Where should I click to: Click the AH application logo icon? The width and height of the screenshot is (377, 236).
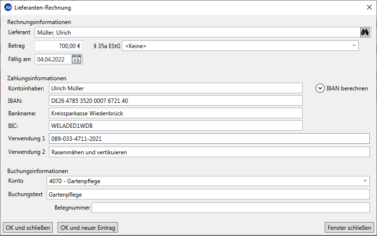[8, 8]
